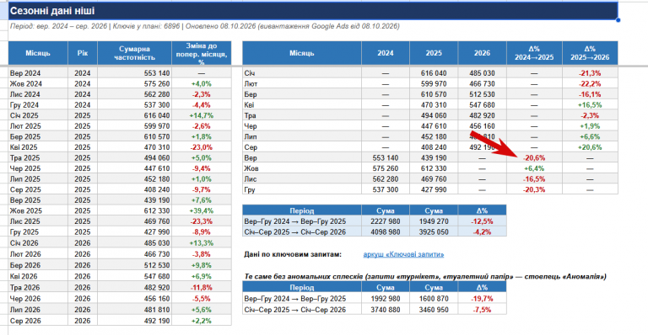Click the "Лис 2025" month cell
The image size is (648, 335).
point(38,221)
